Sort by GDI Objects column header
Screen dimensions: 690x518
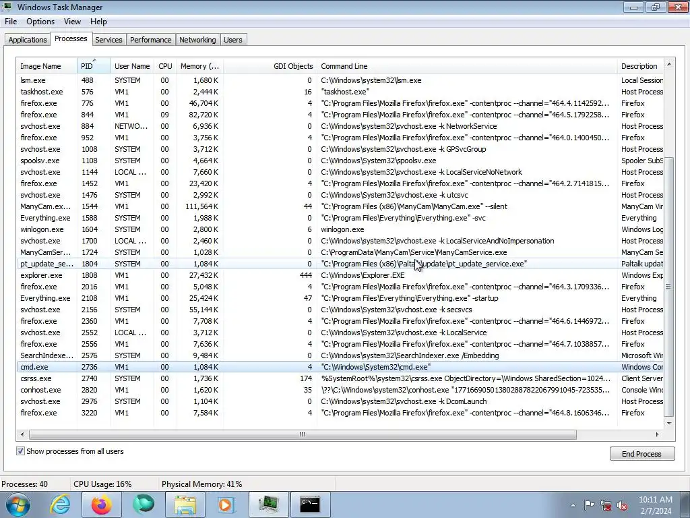[x=270, y=66]
